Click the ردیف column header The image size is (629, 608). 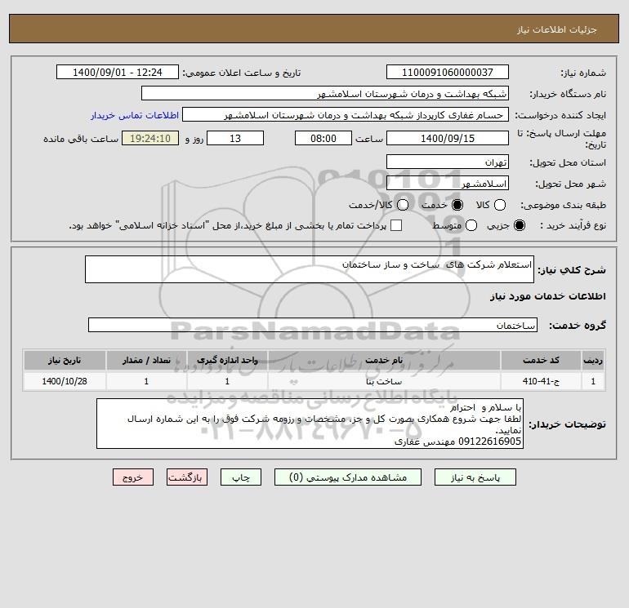coord(593,360)
